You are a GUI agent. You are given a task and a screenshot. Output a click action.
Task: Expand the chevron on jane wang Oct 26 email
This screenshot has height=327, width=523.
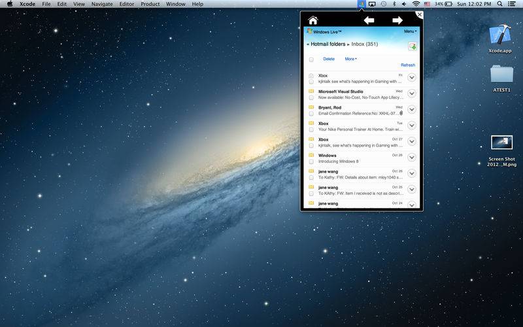pyautogui.click(x=412, y=173)
